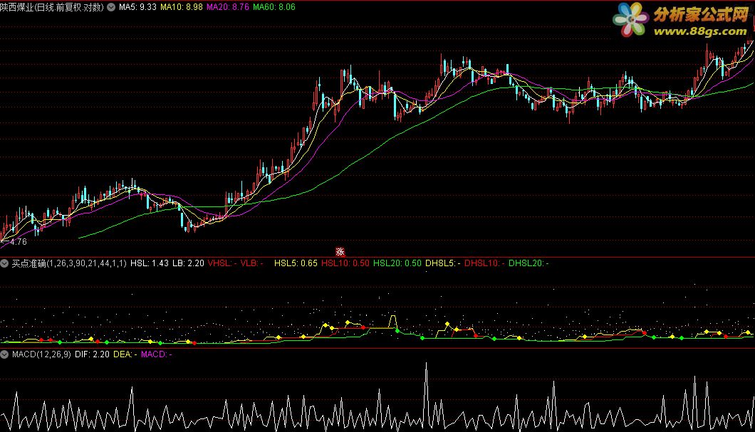This screenshot has height=432, width=755.
Task: Click the DHSL20: - label
Action: pyautogui.click(x=528, y=263)
